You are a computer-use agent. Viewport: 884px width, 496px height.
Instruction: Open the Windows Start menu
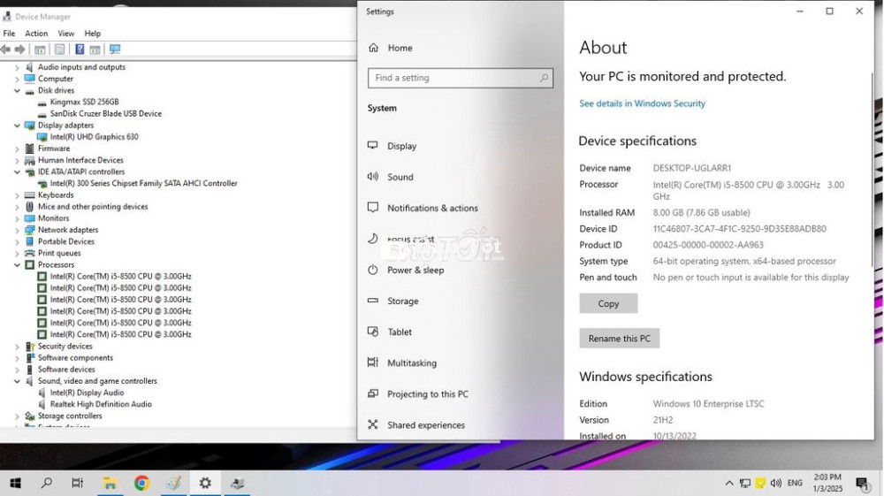coord(15,483)
